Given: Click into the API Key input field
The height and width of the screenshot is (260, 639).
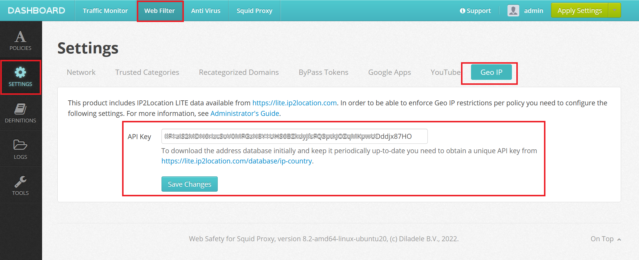Looking at the screenshot, I should click(294, 136).
